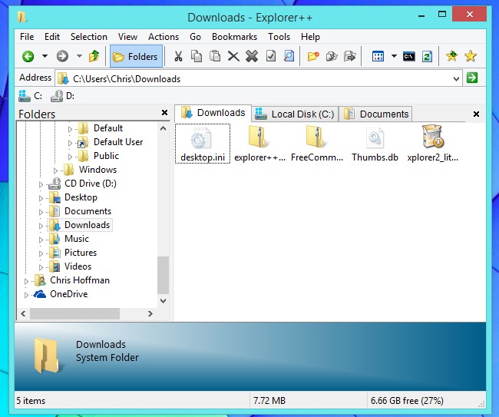Open the Bookmarks menu
Image resolution: width=499 pixels, height=417 pixels.
coord(234,37)
